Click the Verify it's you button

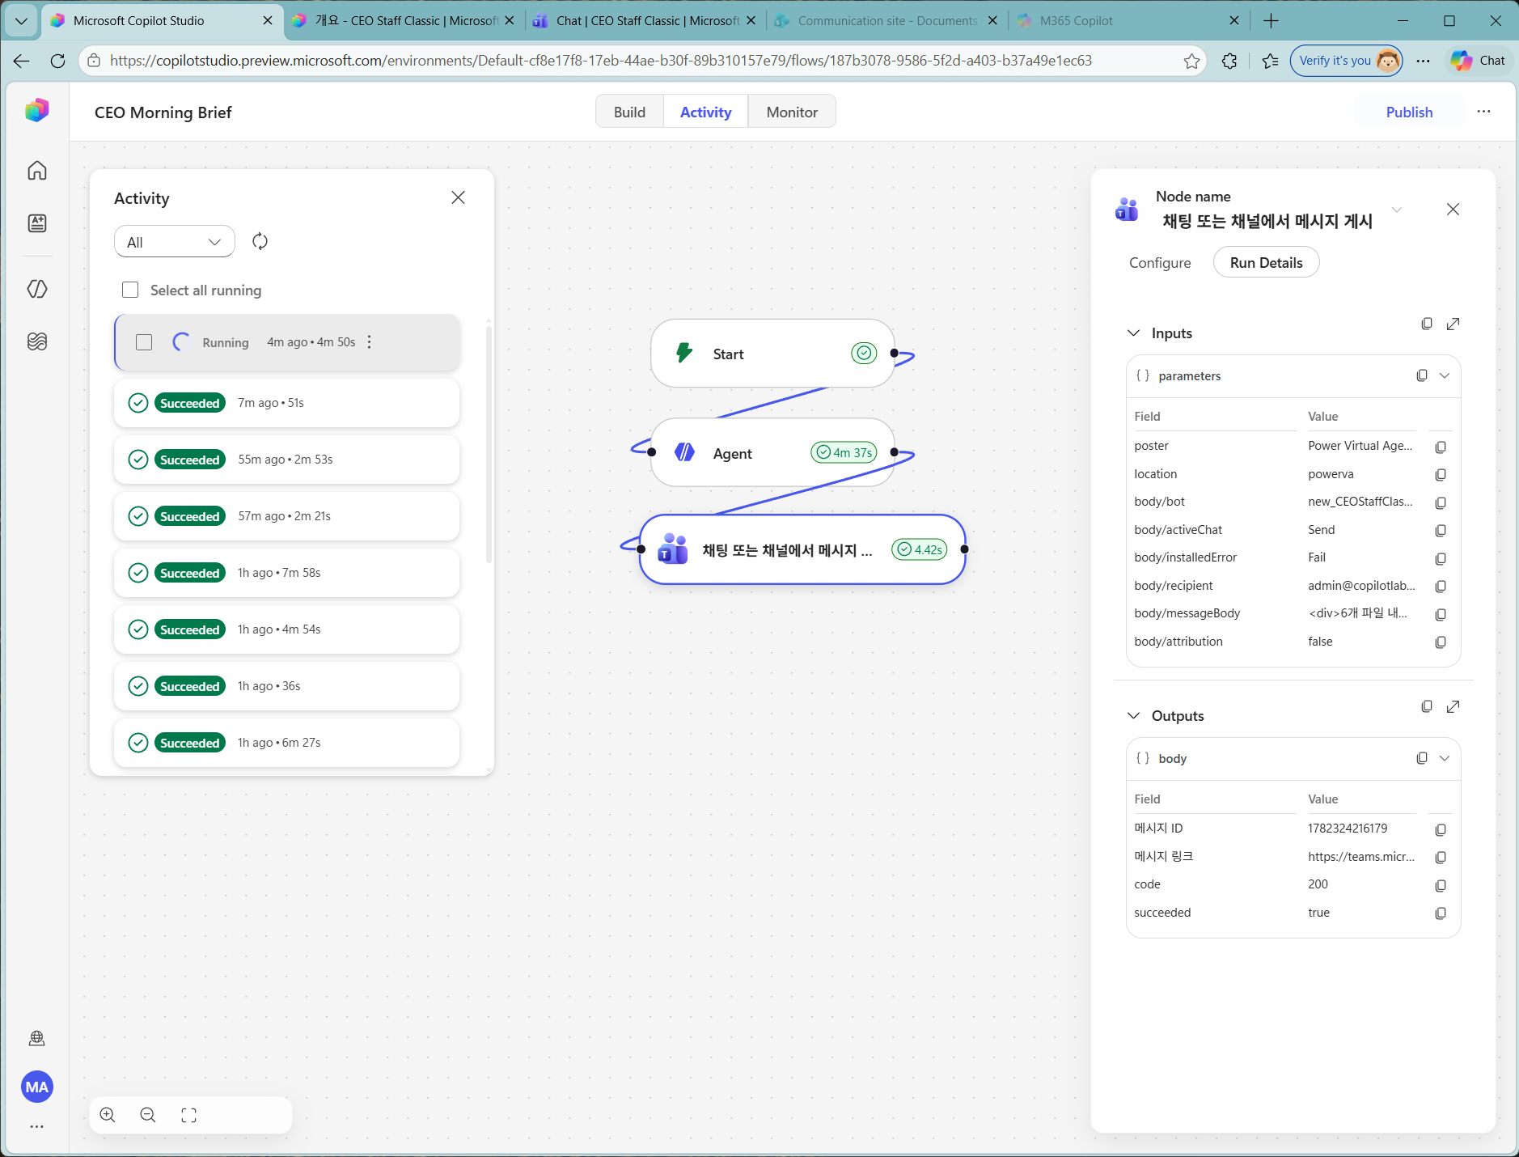point(1347,61)
